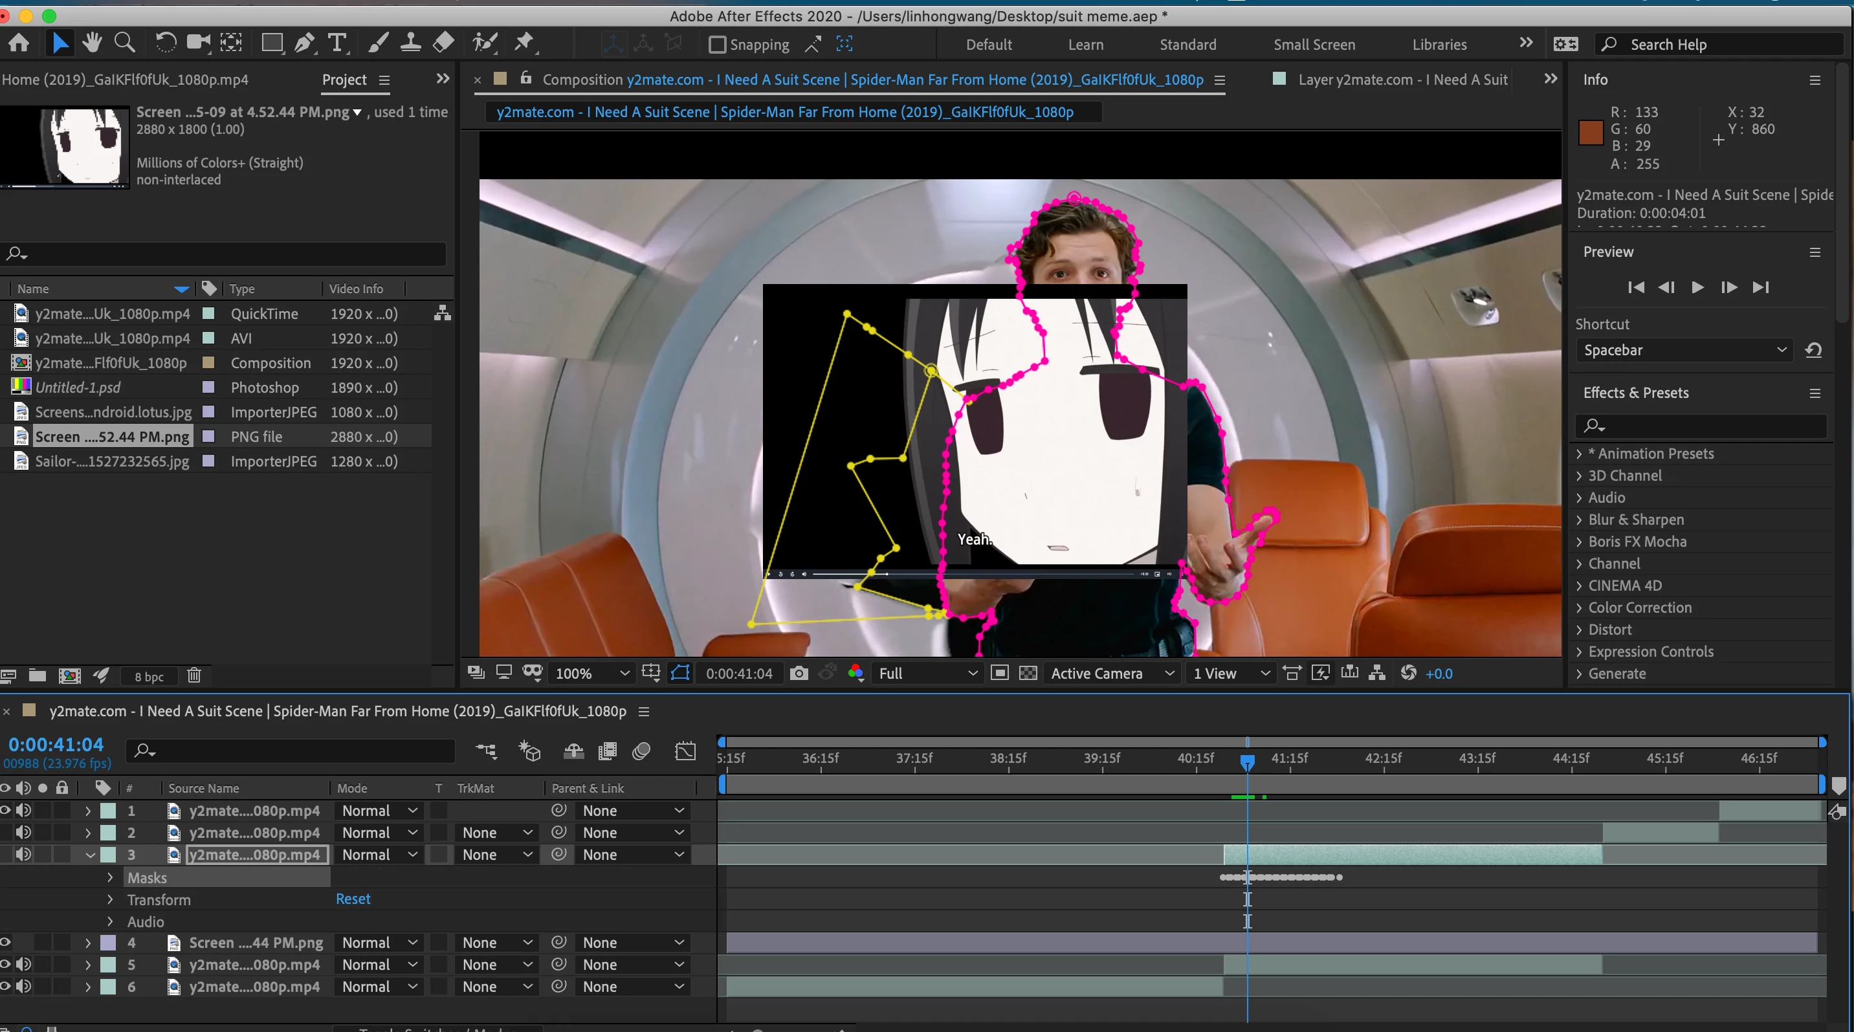Open the Project panel tab
Viewport: 1854px width, 1032px height.
(344, 80)
